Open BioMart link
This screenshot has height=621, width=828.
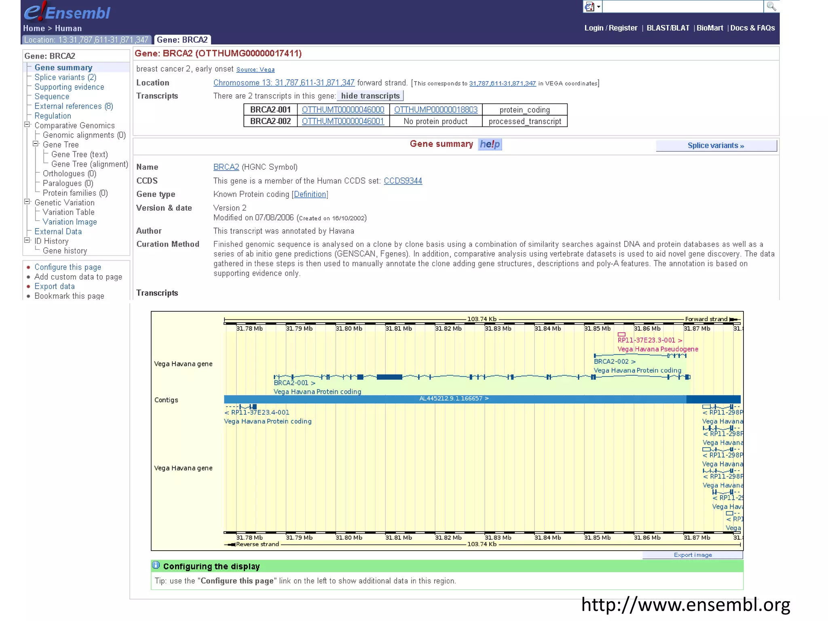710,28
